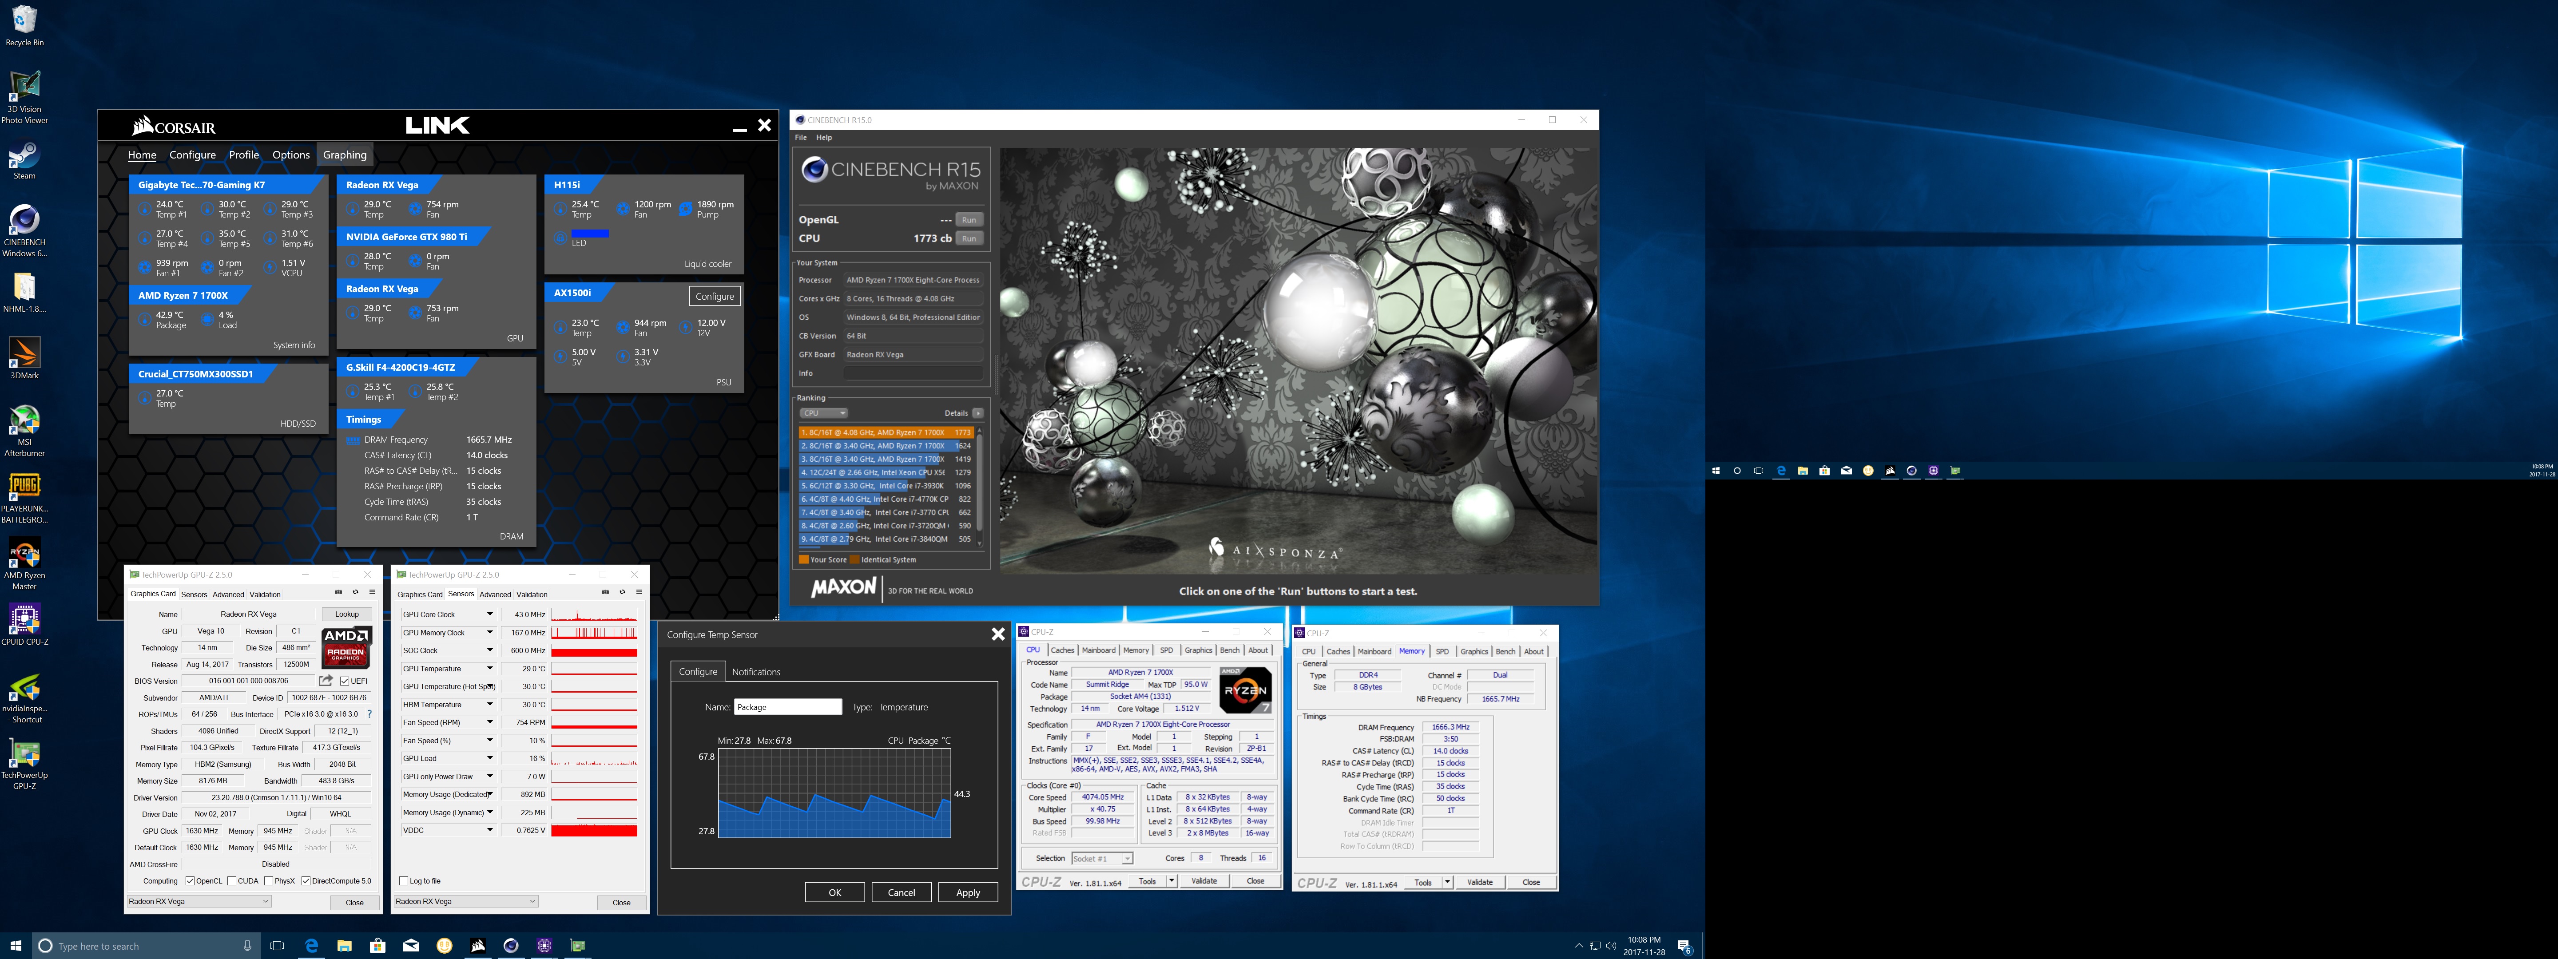Screen dimensions: 2558x959
Task: Click the Name field containing Package
Action: click(x=788, y=707)
